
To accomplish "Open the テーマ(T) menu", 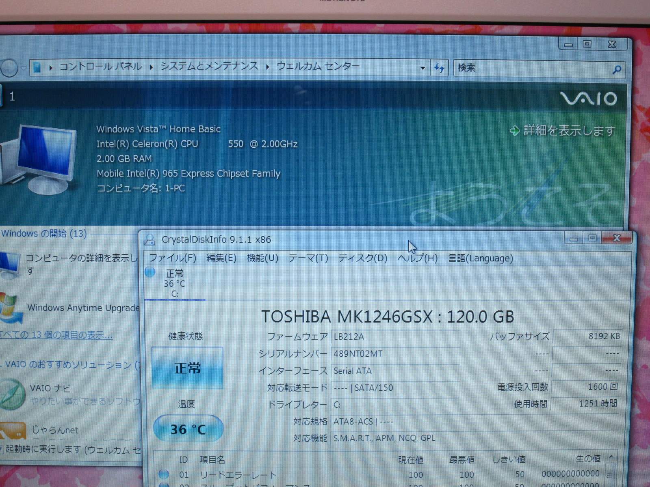I will pyautogui.click(x=308, y=258).
